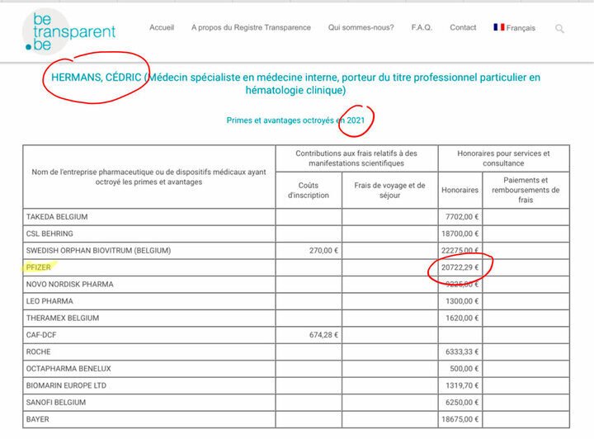Click the 7702,00 € honoraires value
Viewport: 594px width, 439px height.
462,217
